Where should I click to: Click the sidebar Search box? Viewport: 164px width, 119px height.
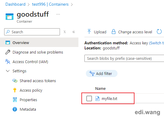(32, 32)
